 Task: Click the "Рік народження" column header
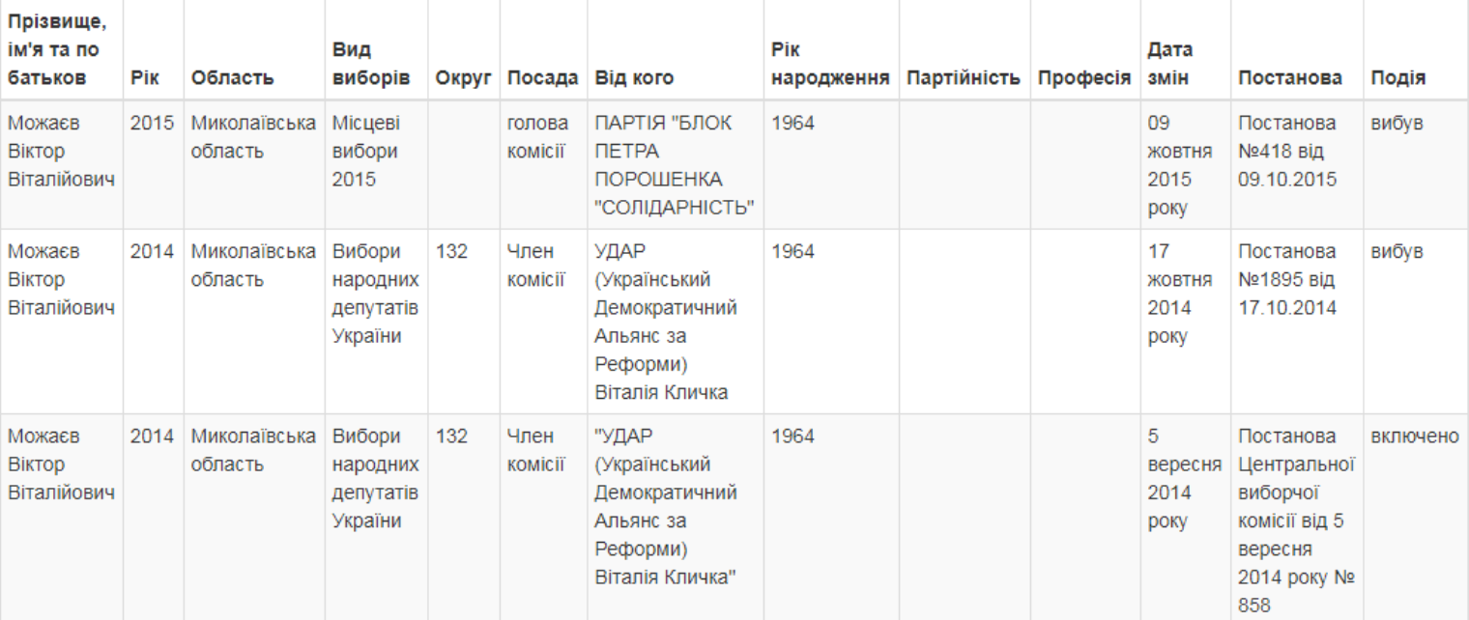(829, 63)
